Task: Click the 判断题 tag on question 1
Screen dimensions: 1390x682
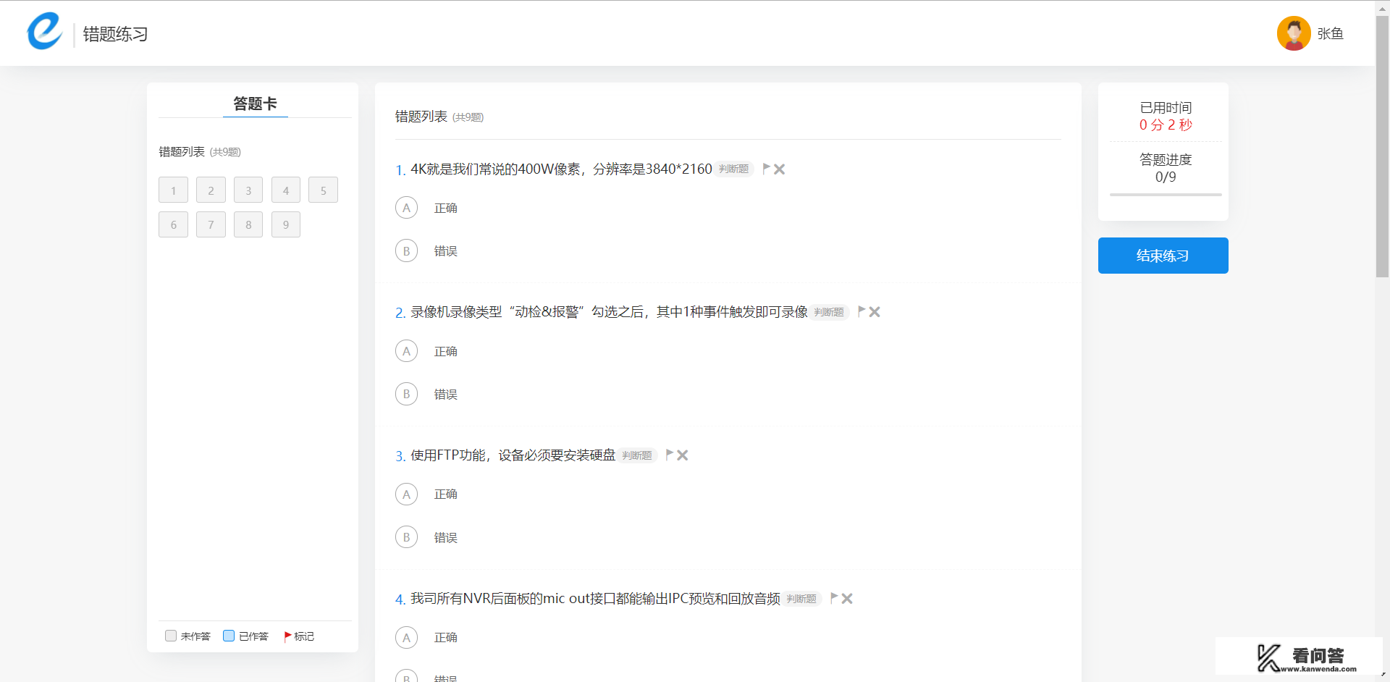Action: 733,169
